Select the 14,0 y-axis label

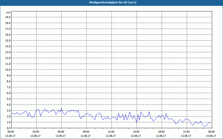tap(8, 46)
